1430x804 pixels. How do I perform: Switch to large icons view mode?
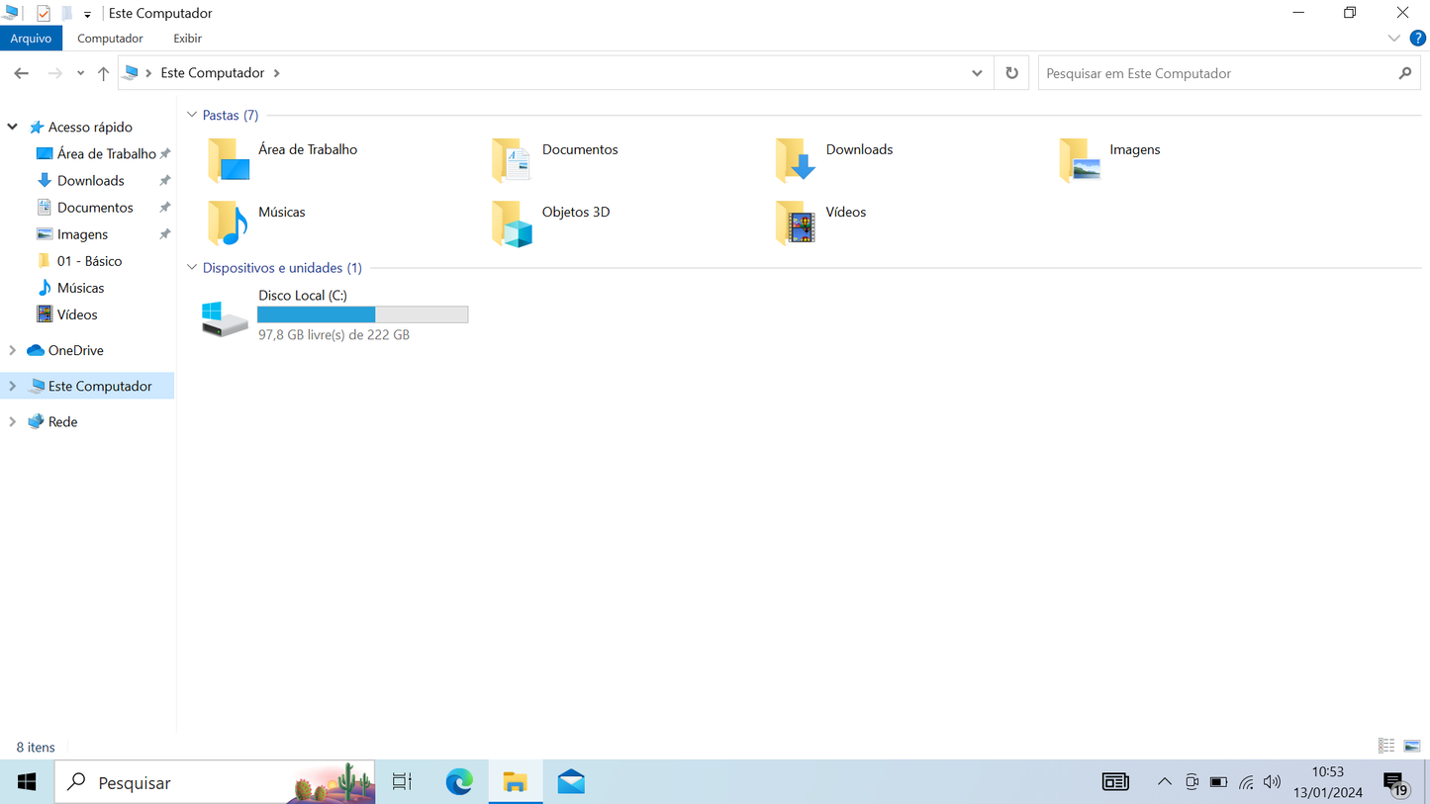(1412, 746)
